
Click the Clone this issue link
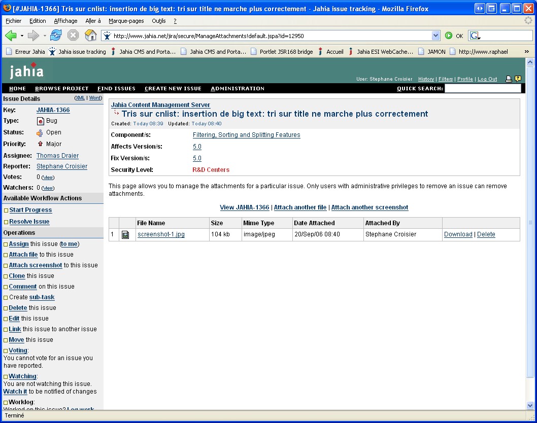tap(17, 276)
